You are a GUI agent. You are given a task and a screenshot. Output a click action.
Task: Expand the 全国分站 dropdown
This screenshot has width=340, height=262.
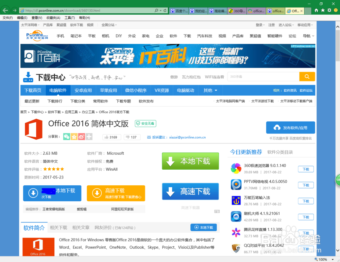[x=109, y=25]
